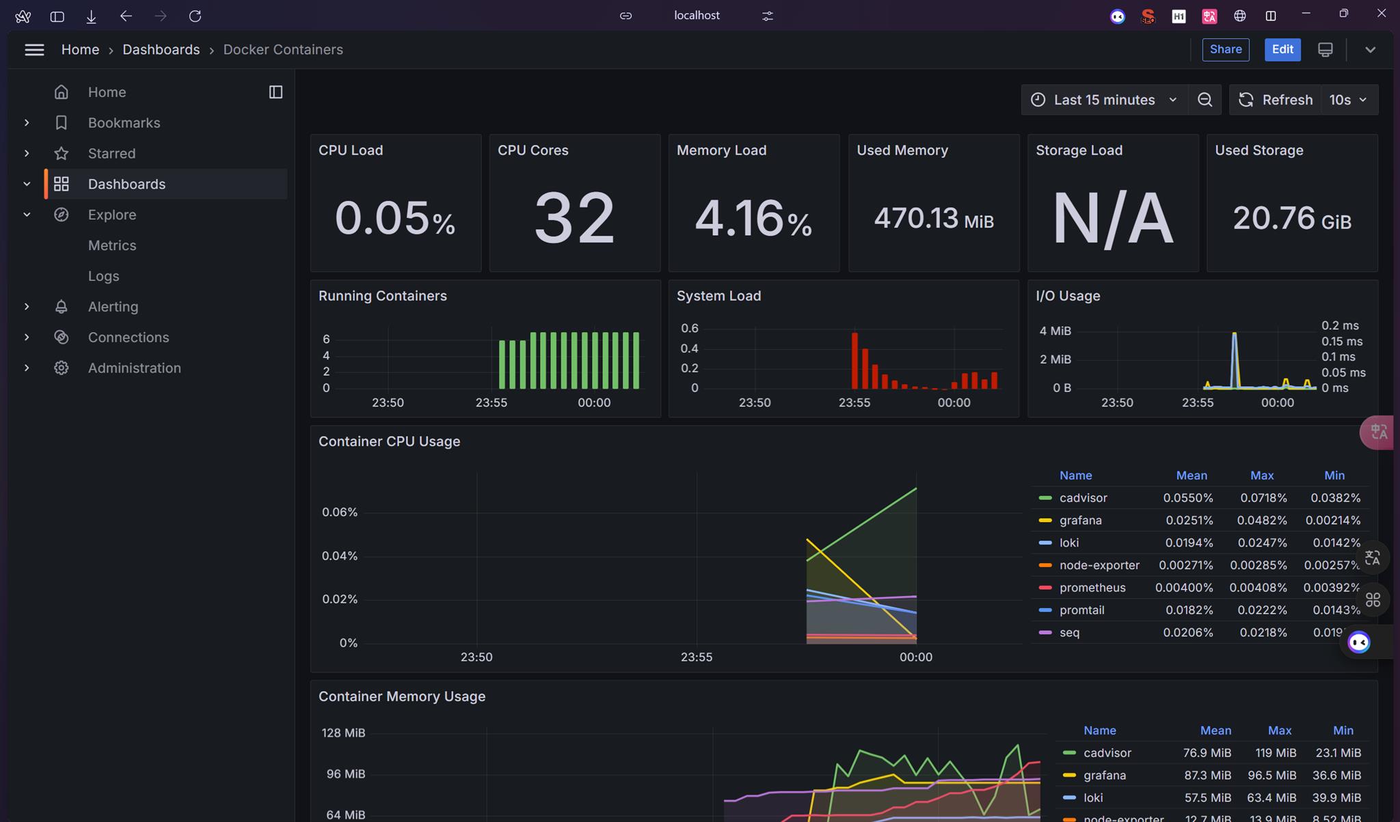Toggle browser sidebar panel icon
This screenshot has width=1400, height=822.
(x=57, y=16)
